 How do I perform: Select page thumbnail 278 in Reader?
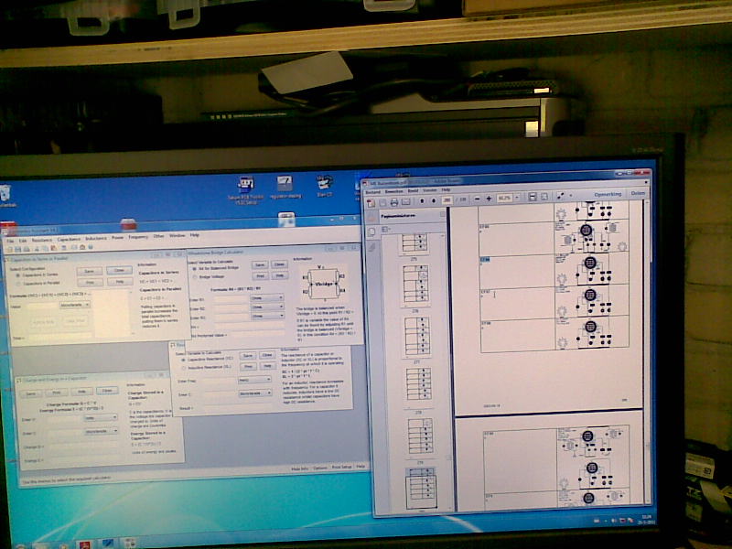click(x=418, y=386)
